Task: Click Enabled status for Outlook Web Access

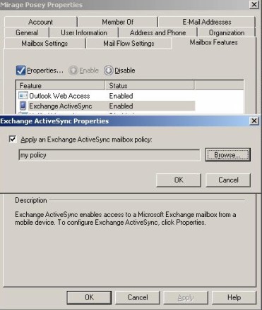Action: [x=121, y=96]
